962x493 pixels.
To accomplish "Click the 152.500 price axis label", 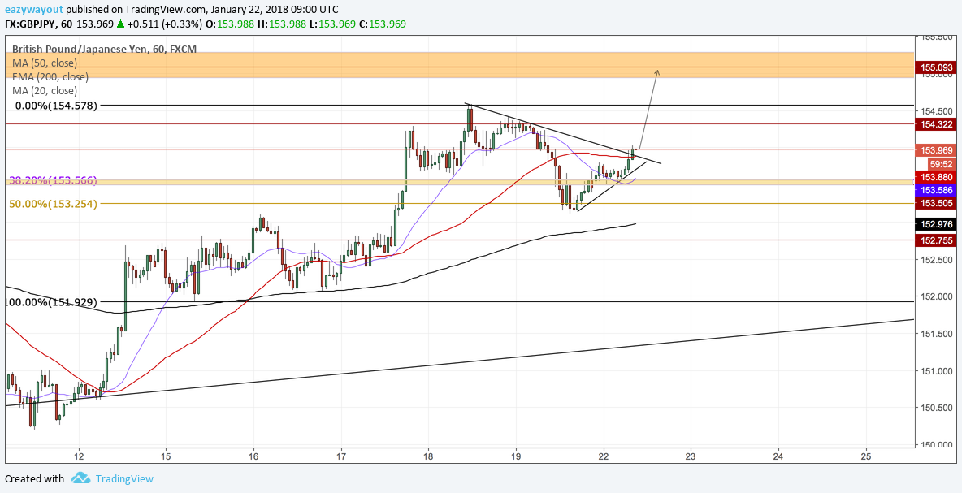I will coord(936,259).
